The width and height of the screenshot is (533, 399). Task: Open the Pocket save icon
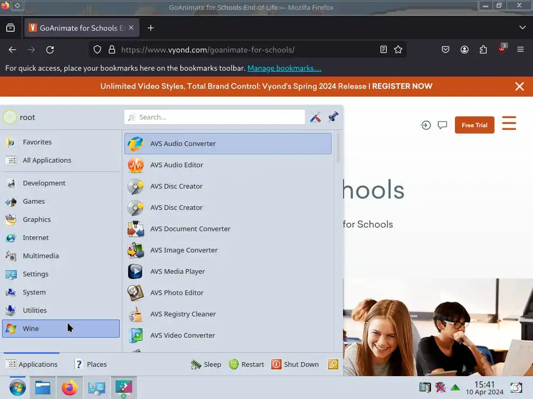point(446,49)
